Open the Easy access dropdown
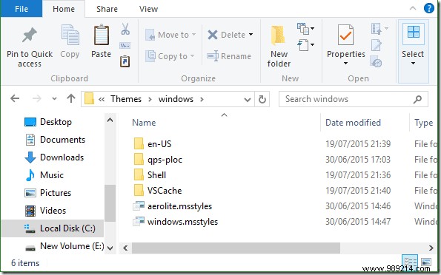Viewport: 441px width, 275px height. [305, 45]
